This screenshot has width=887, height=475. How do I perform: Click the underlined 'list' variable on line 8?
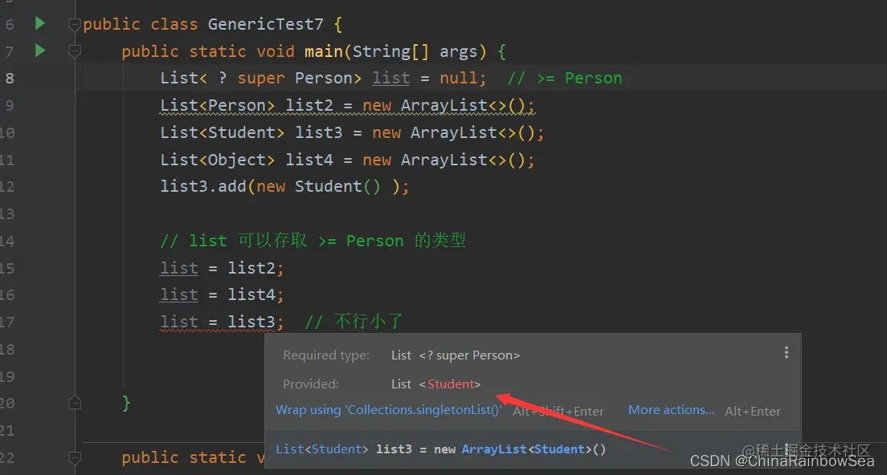point(391,78)
